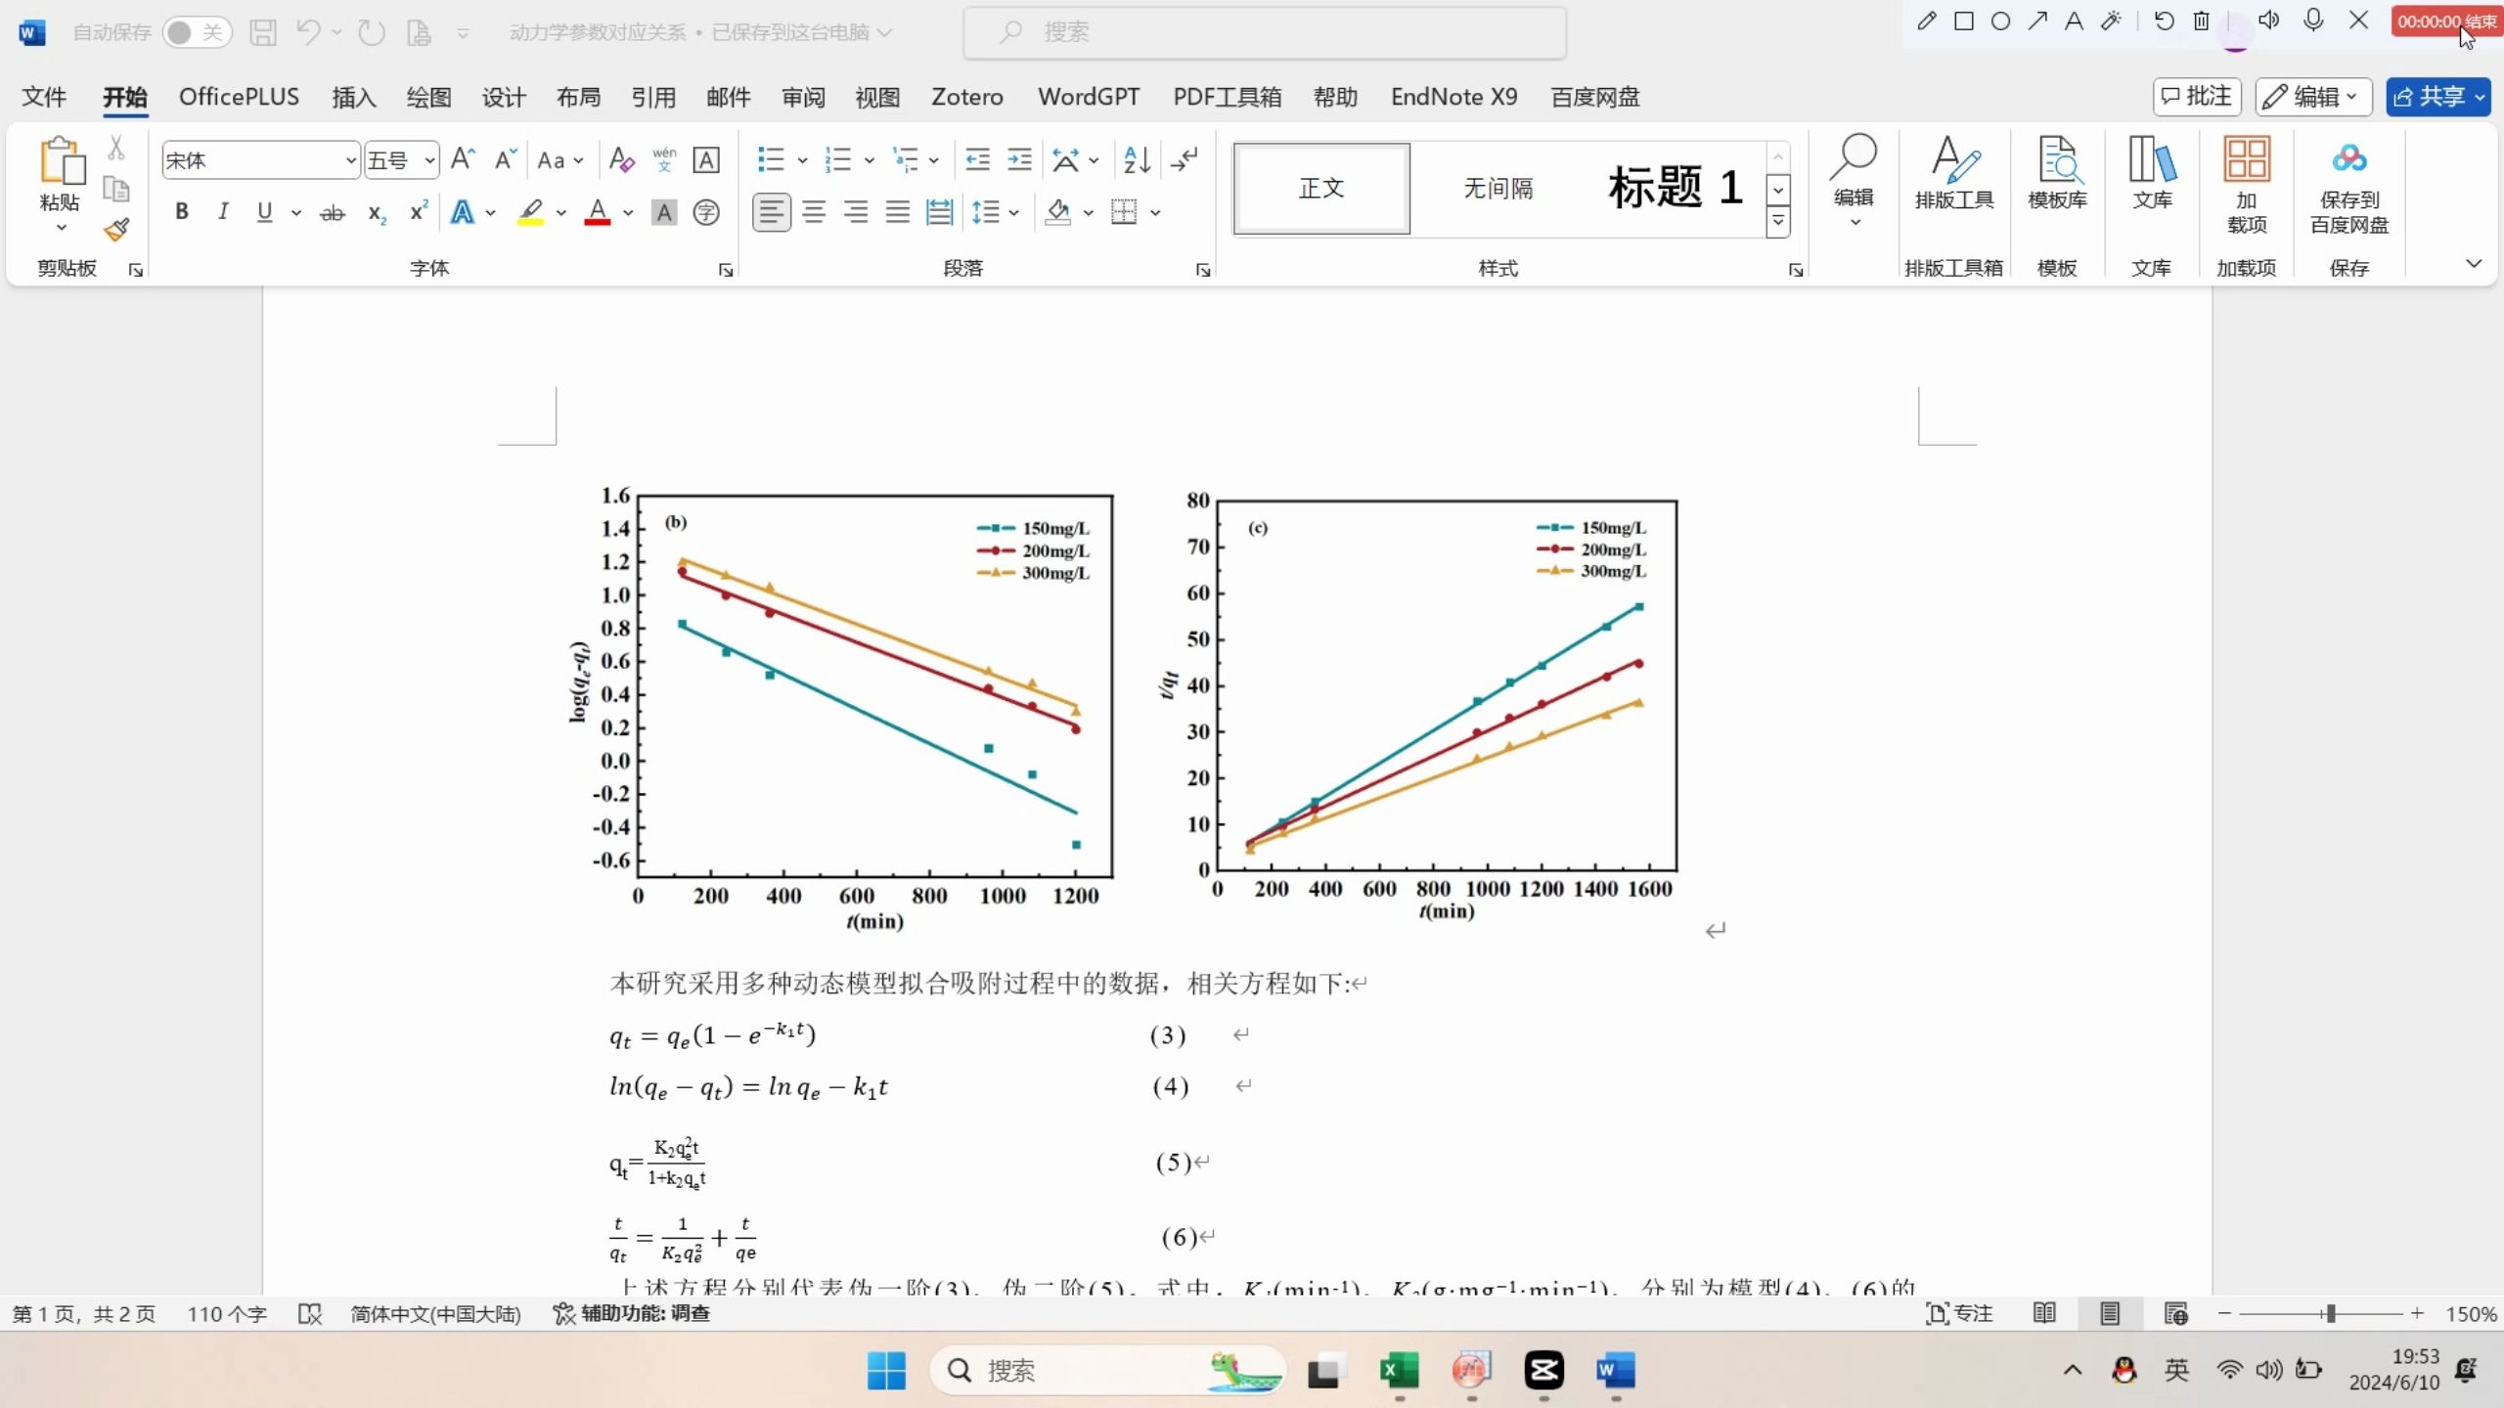Click the title bar search box
Image resolution: width=2504 pixels, height=1408 pixels.
1264,32
